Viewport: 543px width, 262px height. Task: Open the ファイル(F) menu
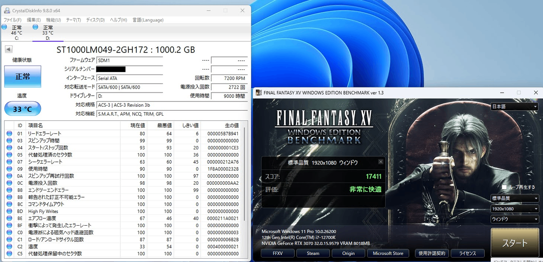tap(12, 20)
